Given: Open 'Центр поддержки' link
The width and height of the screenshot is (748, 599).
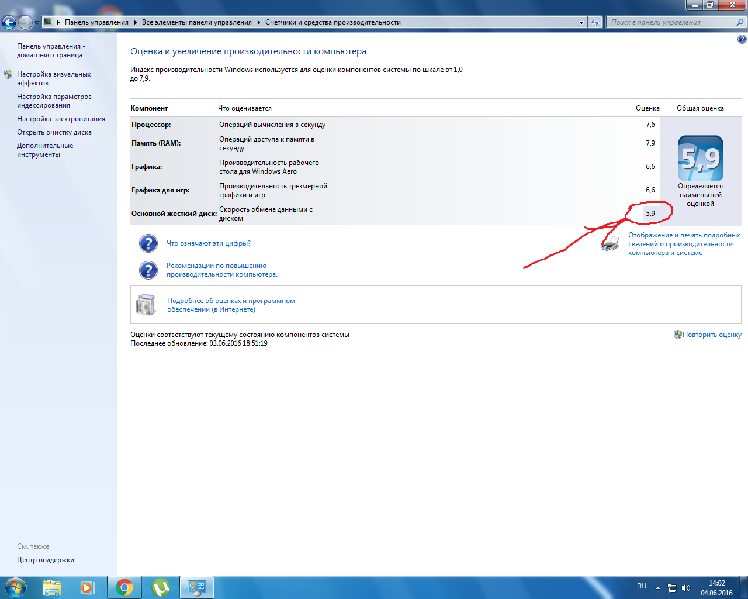Looking at the screenshot, I should pos(46,560).
